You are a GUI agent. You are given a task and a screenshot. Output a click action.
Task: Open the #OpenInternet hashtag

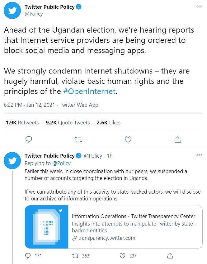click(x=89, y=92)
